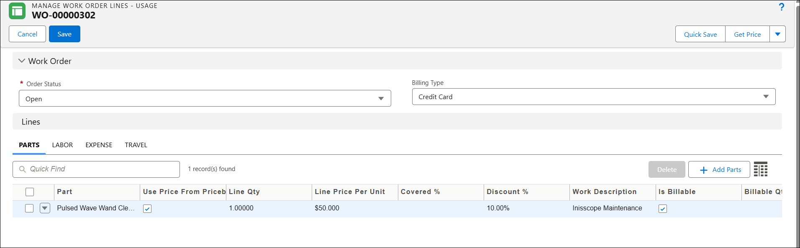The height and width of the screenshot is (248, 800).
Task: Click the Quick Save button
Action: coord(700,34)
